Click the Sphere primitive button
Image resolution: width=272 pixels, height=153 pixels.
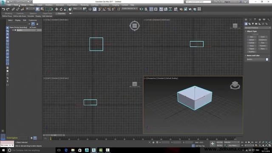[252, 40]
